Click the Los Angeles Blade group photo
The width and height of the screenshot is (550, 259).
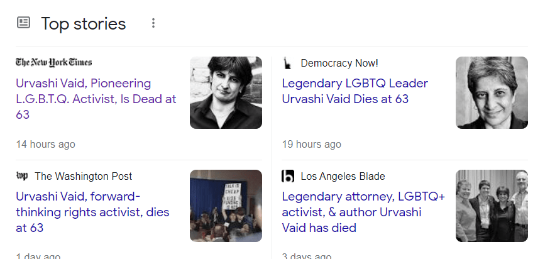[492, 206]
